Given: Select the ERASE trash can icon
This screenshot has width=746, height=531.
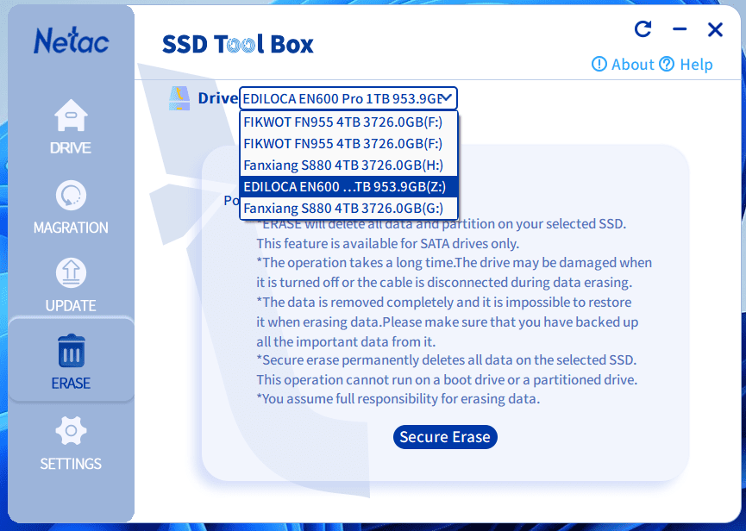Looking at the screenshot, I should click(72, 351).
